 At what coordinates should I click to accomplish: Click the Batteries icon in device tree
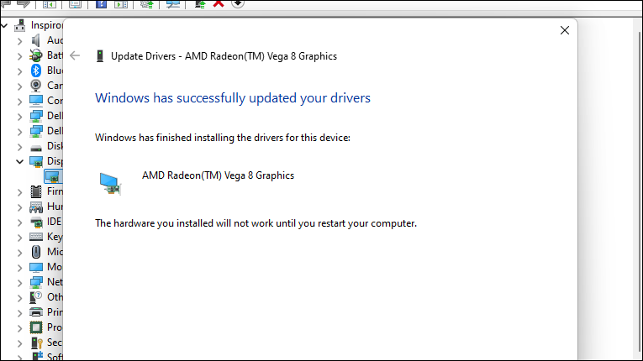click(36, 55)
